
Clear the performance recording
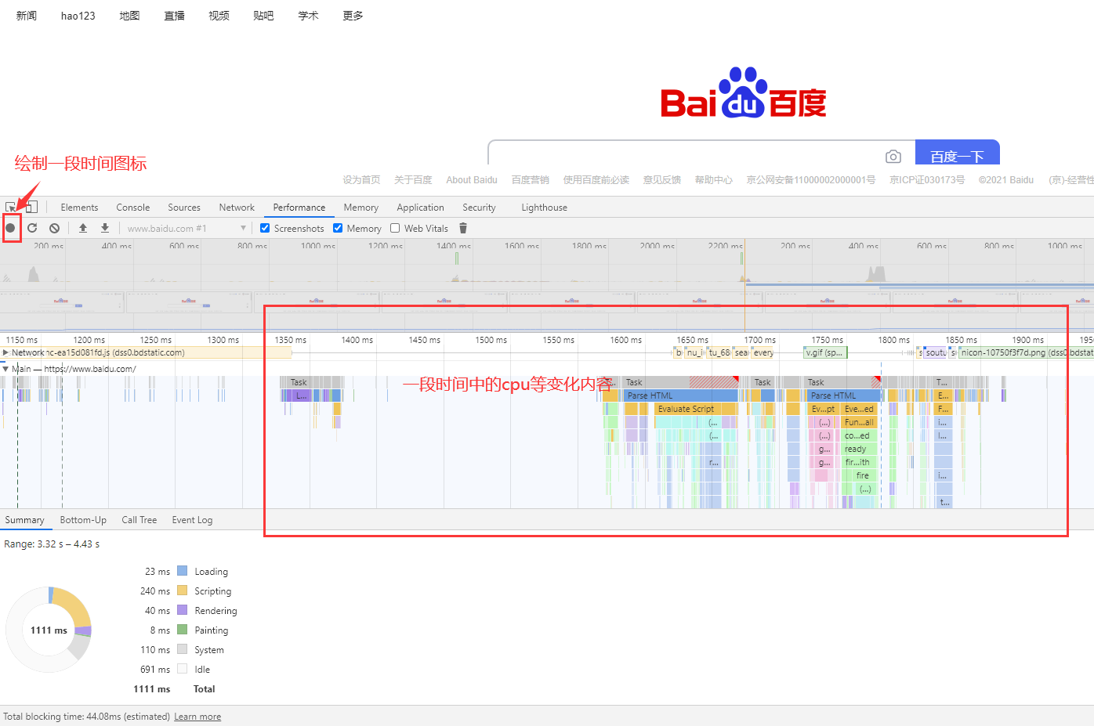pos(54,228)
